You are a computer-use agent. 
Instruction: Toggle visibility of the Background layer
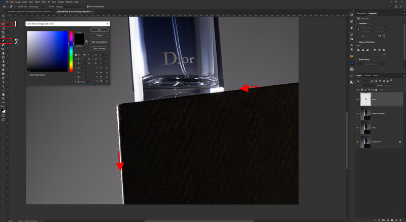point(358,142)
